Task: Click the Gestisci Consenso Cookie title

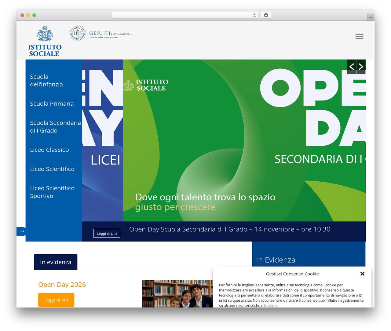Action: [292, 274]
